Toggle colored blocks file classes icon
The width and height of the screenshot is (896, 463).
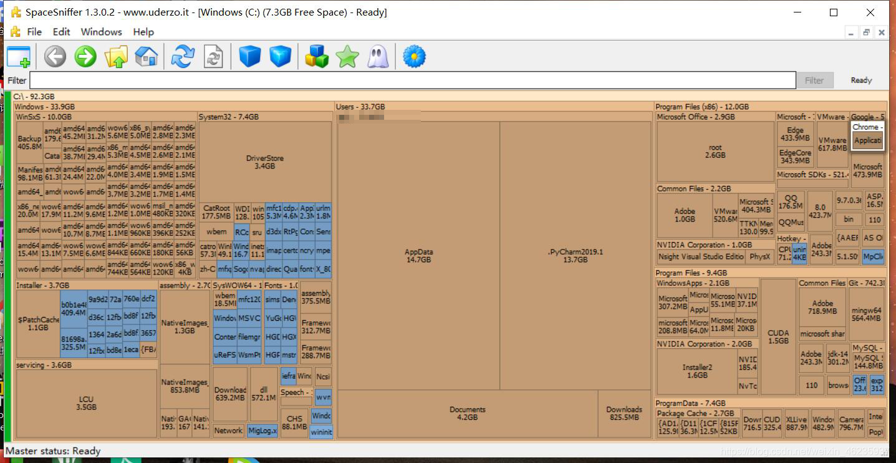(x=317, y=57)
